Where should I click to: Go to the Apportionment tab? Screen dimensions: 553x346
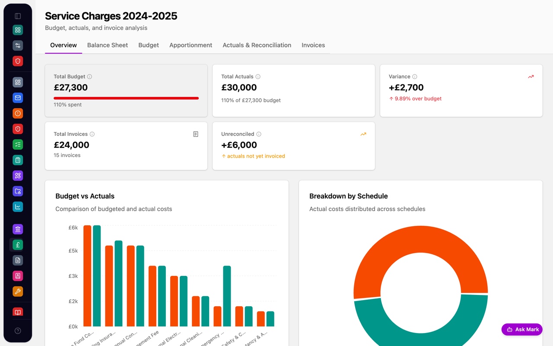(191, 45)
